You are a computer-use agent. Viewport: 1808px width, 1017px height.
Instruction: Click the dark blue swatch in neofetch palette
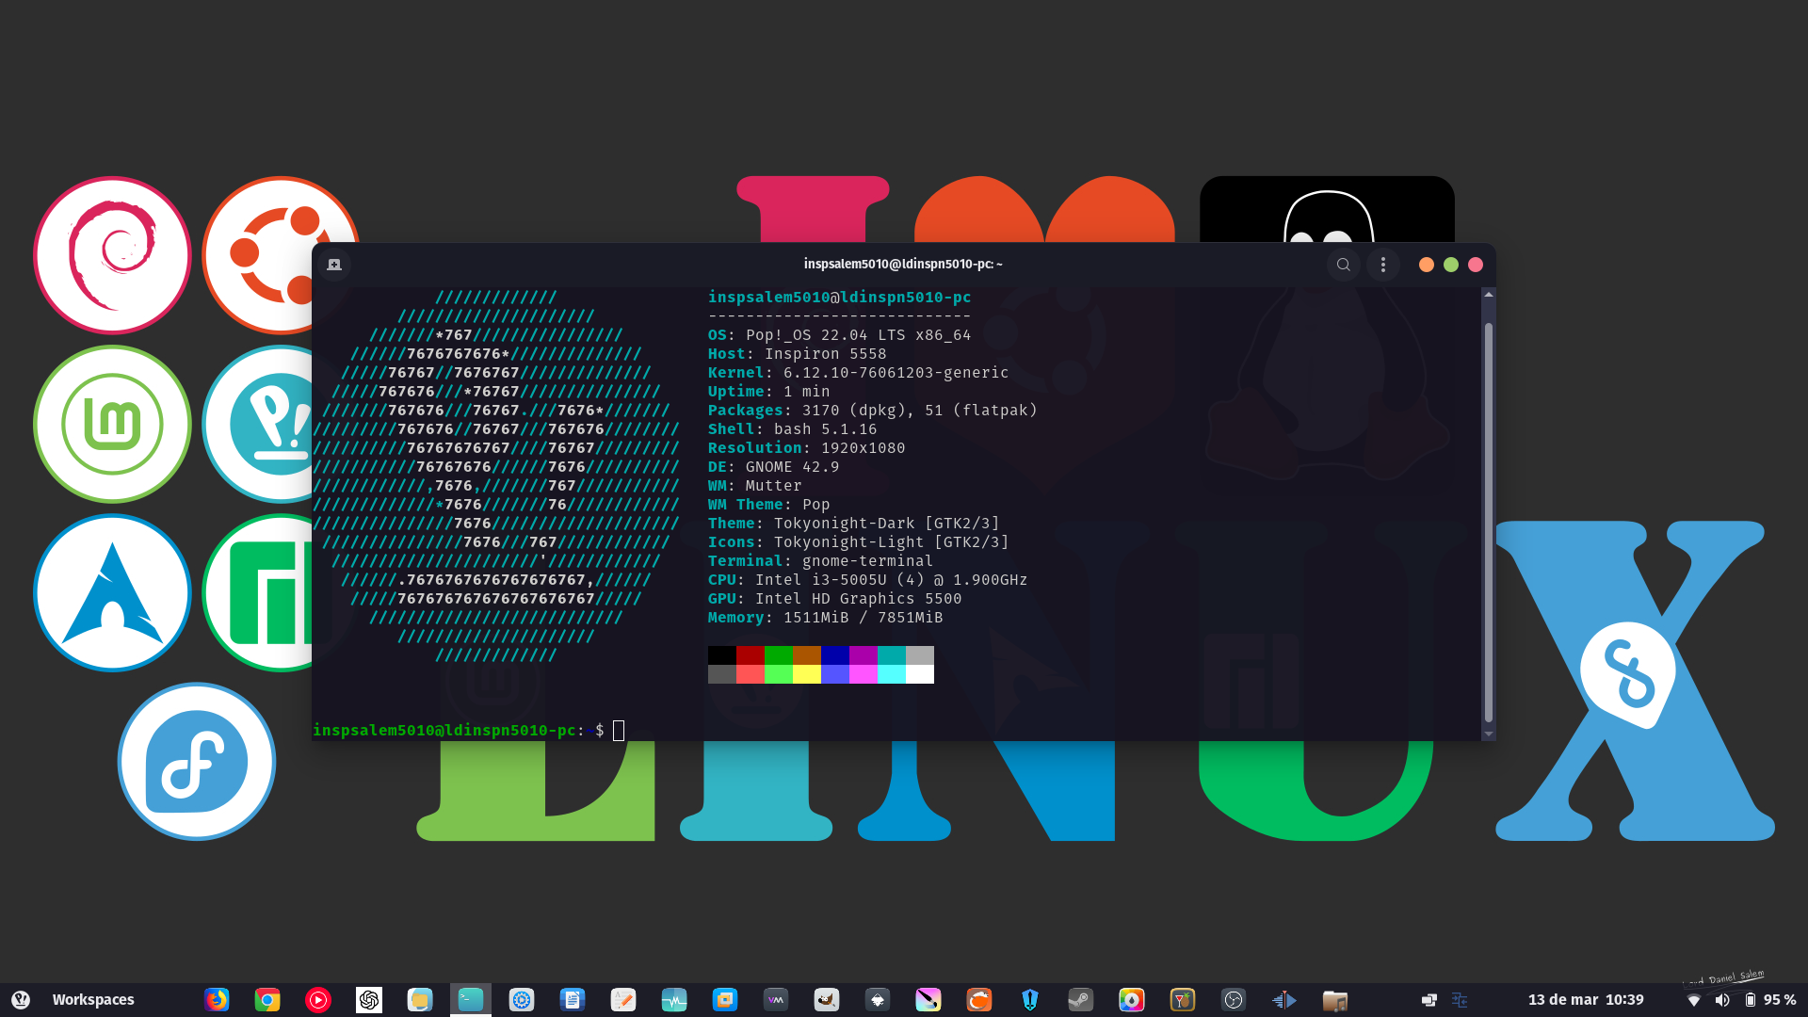(x=835, y=655)
